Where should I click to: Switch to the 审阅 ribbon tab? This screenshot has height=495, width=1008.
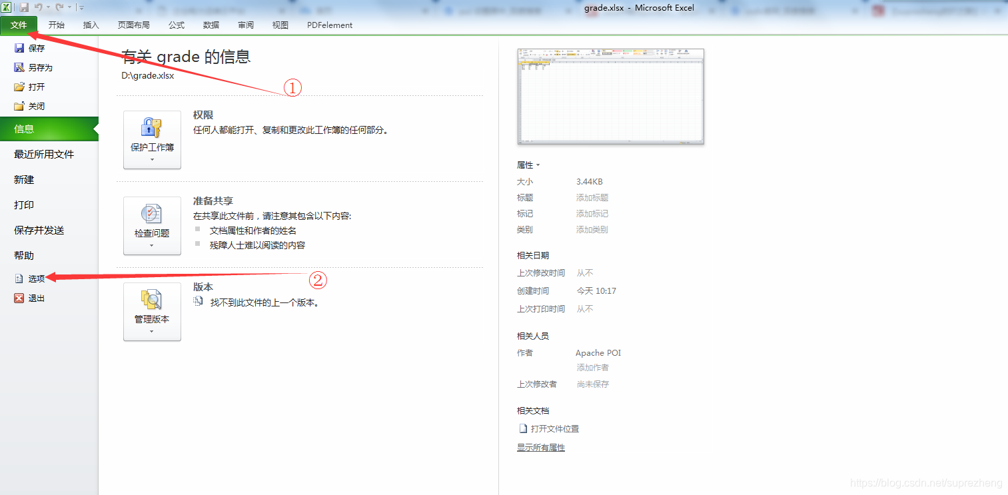pos(246,25)
